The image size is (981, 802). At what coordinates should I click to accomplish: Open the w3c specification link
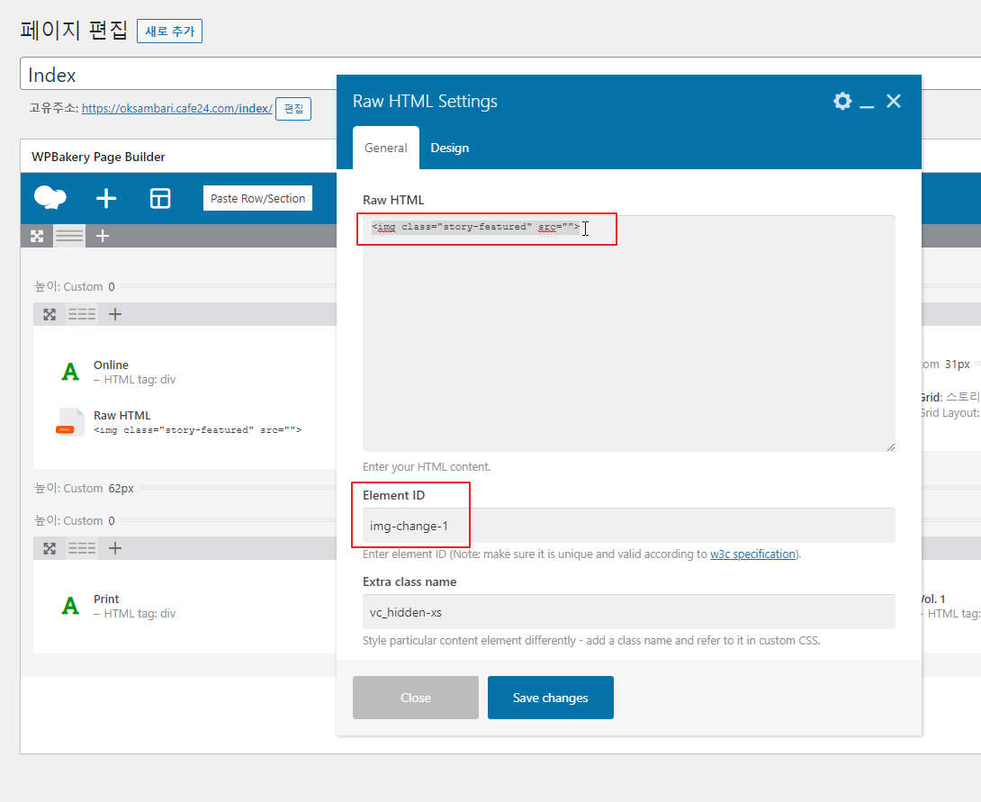pyautogui.click(x=752, y=554)
